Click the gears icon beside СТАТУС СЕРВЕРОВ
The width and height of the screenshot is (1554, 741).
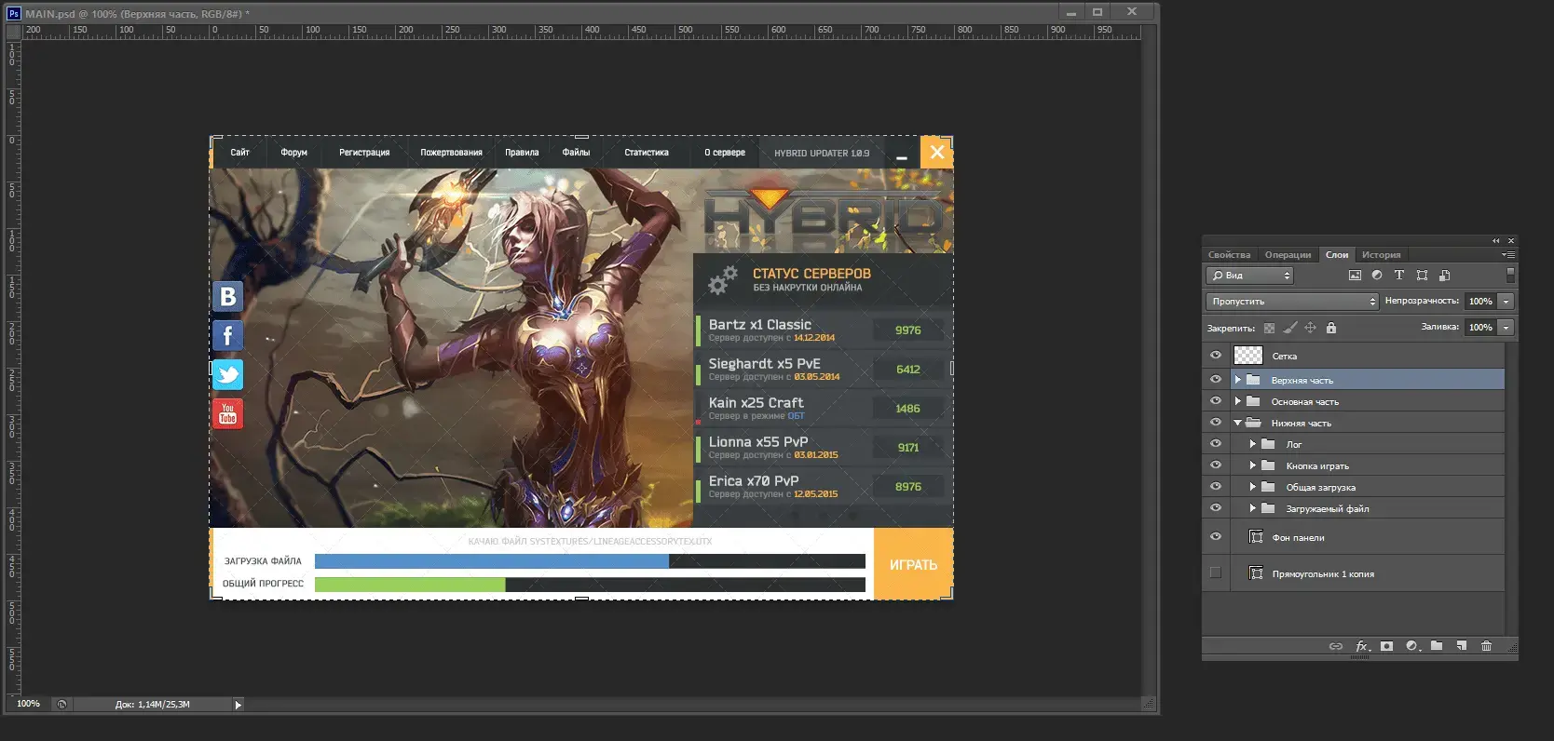coord(722,279)
